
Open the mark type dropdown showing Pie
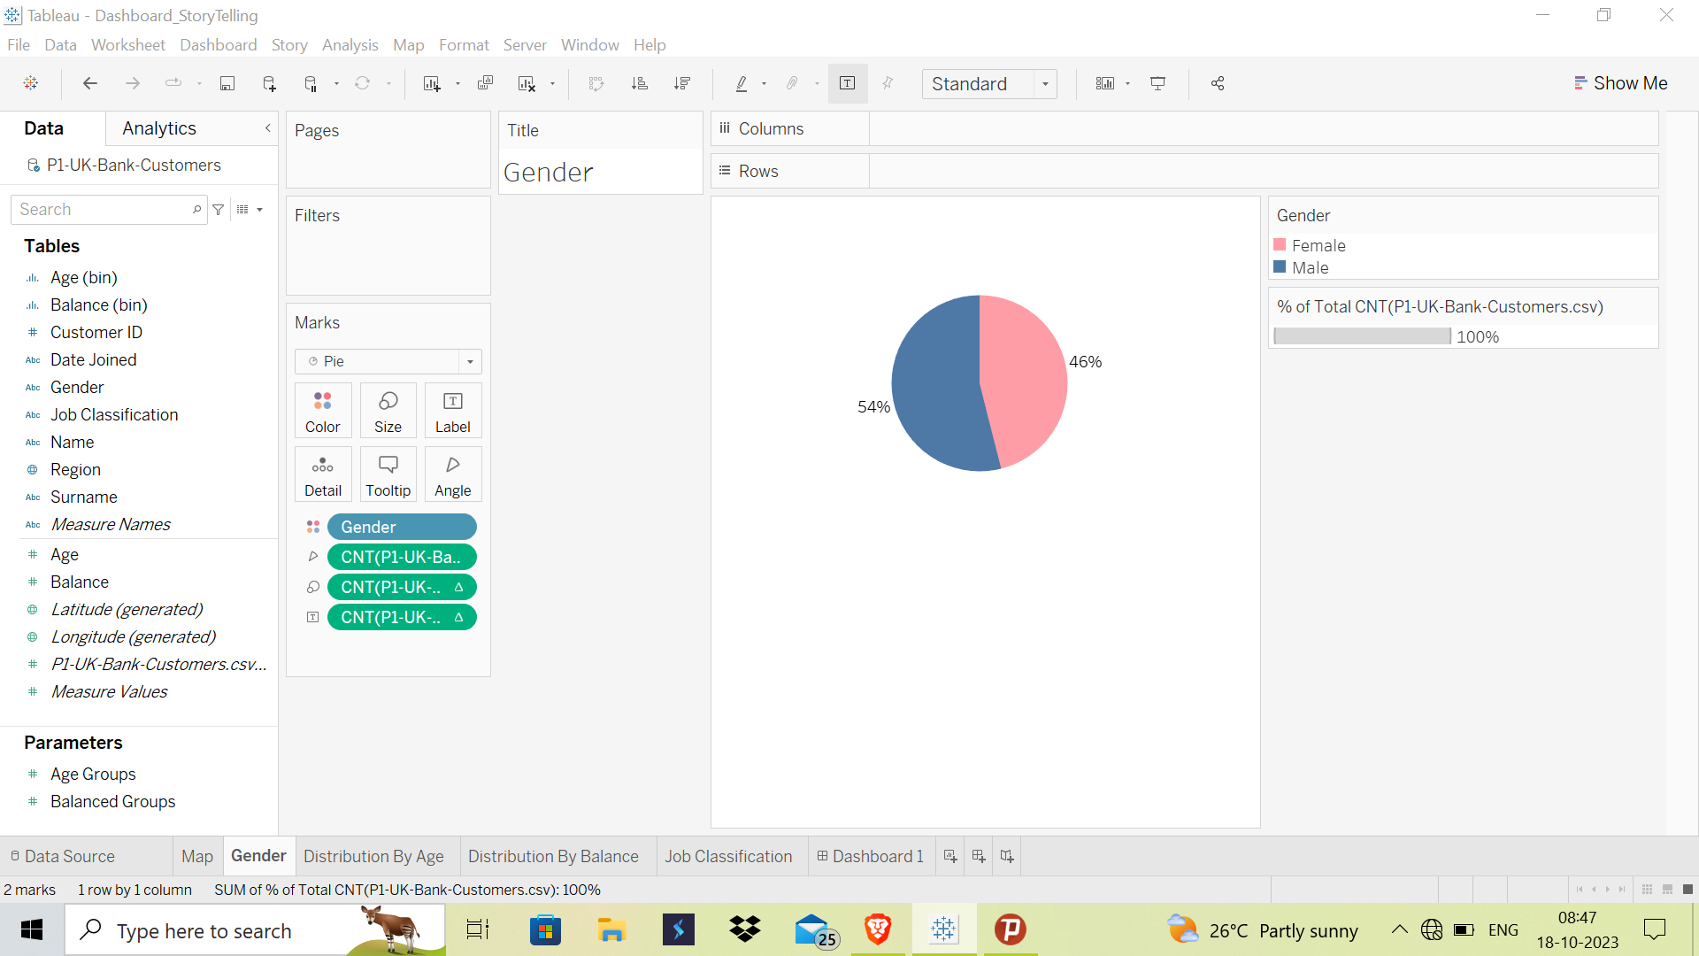(470, 361)
